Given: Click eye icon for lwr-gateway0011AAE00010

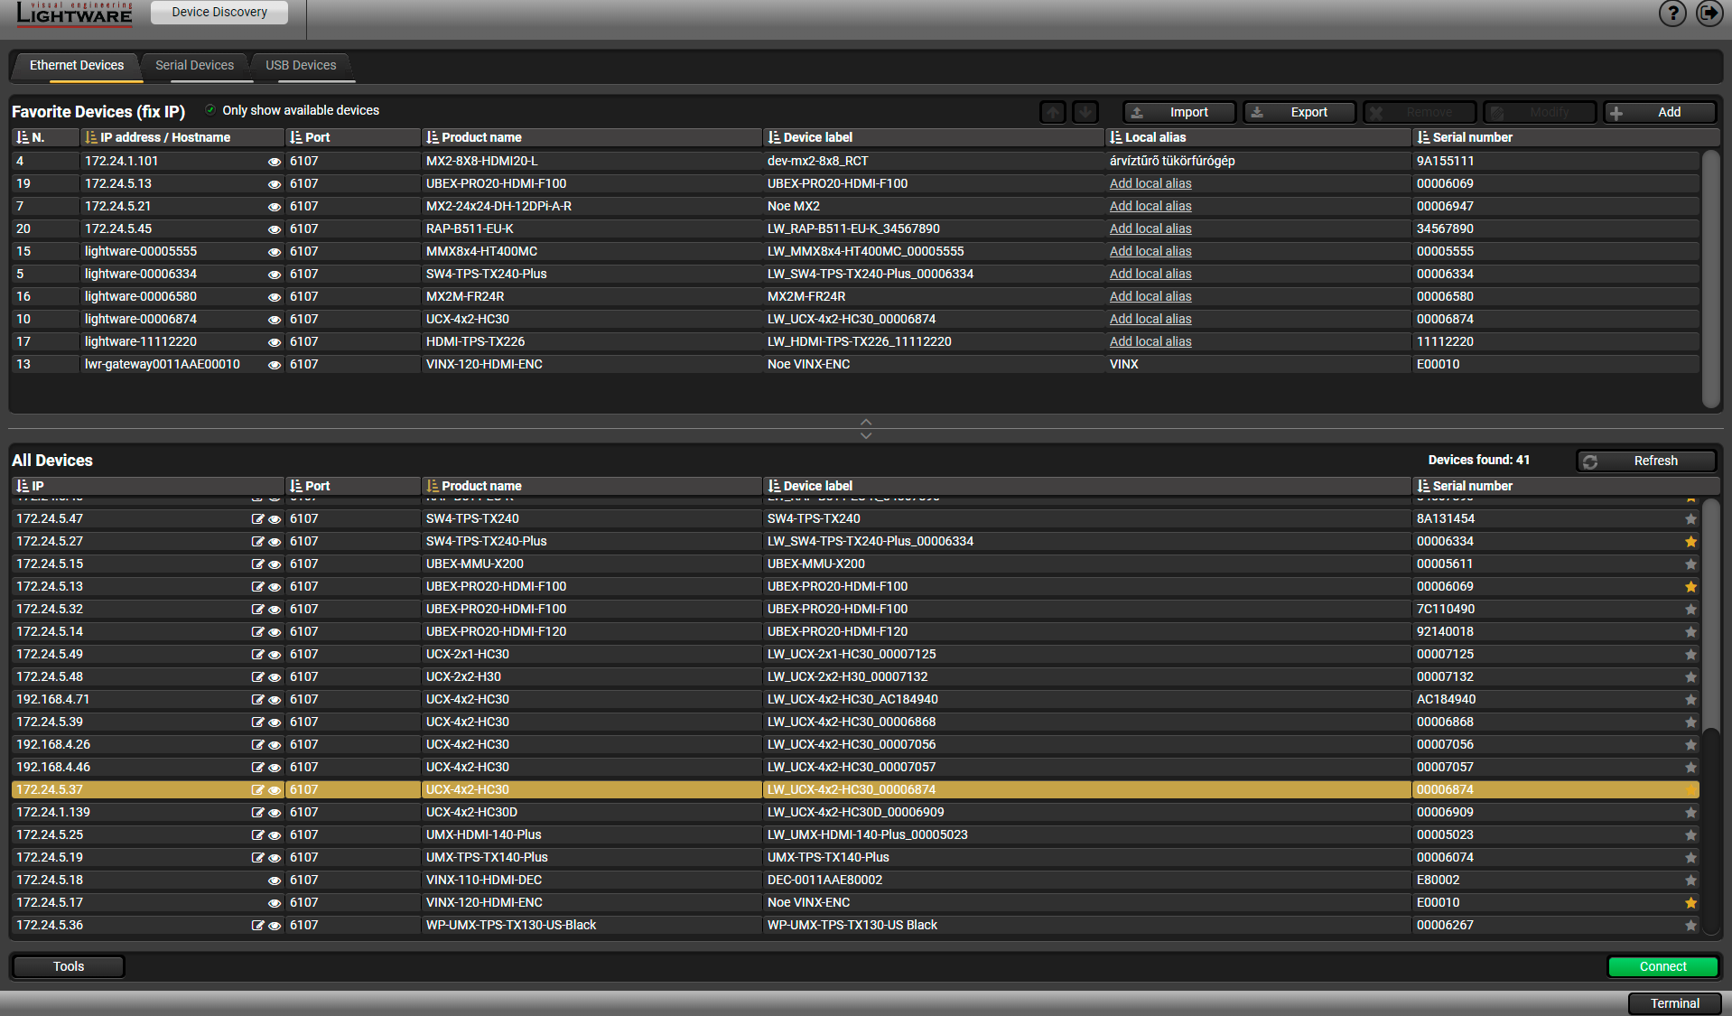Looking at the screenshot, I should [275, 365].
